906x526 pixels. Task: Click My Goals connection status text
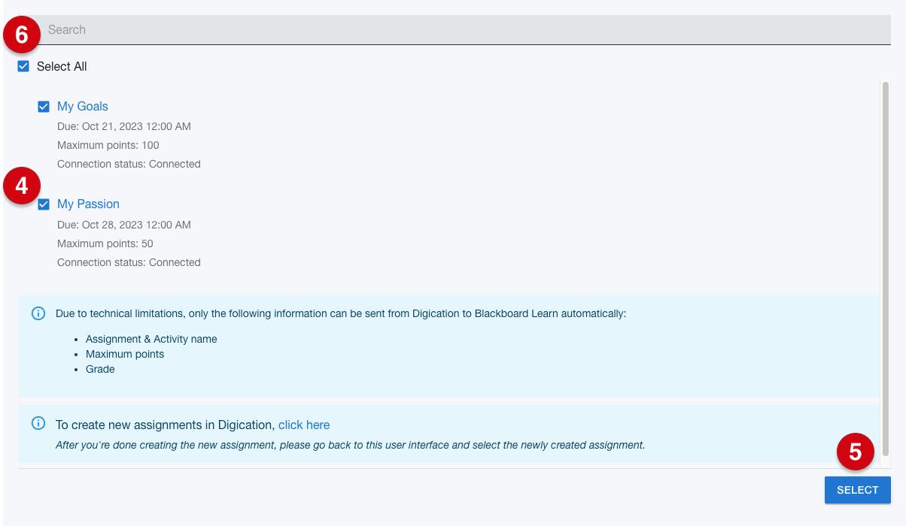coord(129,164)
